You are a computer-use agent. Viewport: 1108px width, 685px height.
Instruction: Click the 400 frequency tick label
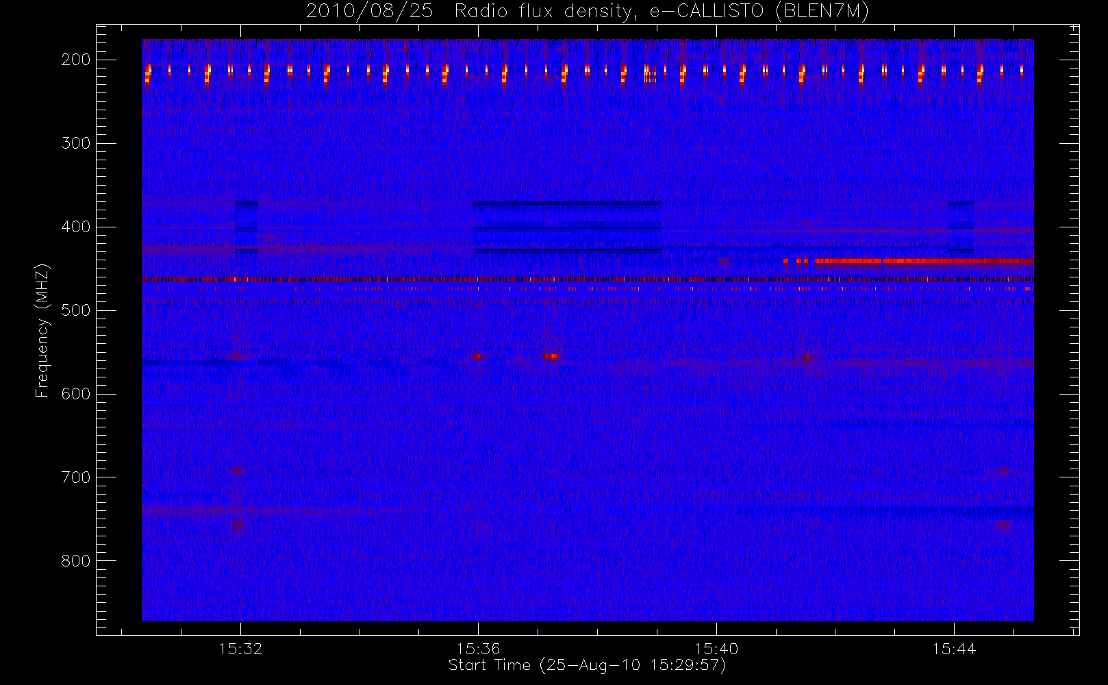(76, 227)
